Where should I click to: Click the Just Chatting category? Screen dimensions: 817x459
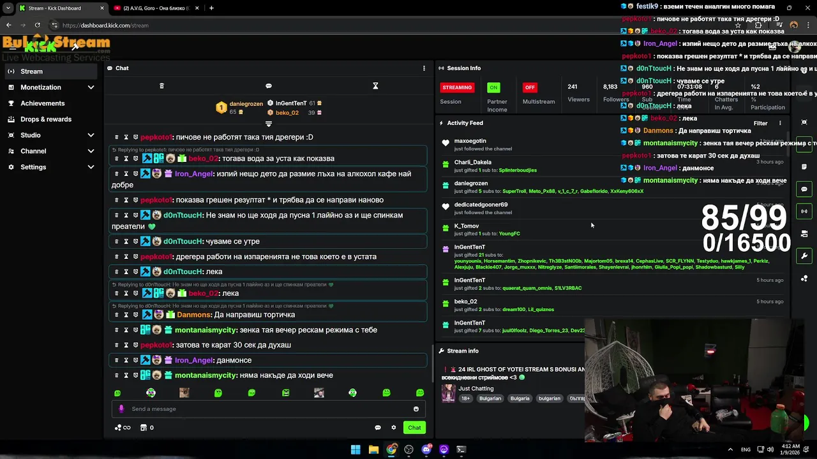(x=476, y=389)
